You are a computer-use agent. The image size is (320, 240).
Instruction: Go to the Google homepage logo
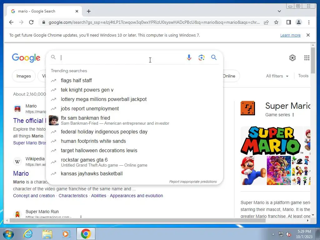coord(26,58)
